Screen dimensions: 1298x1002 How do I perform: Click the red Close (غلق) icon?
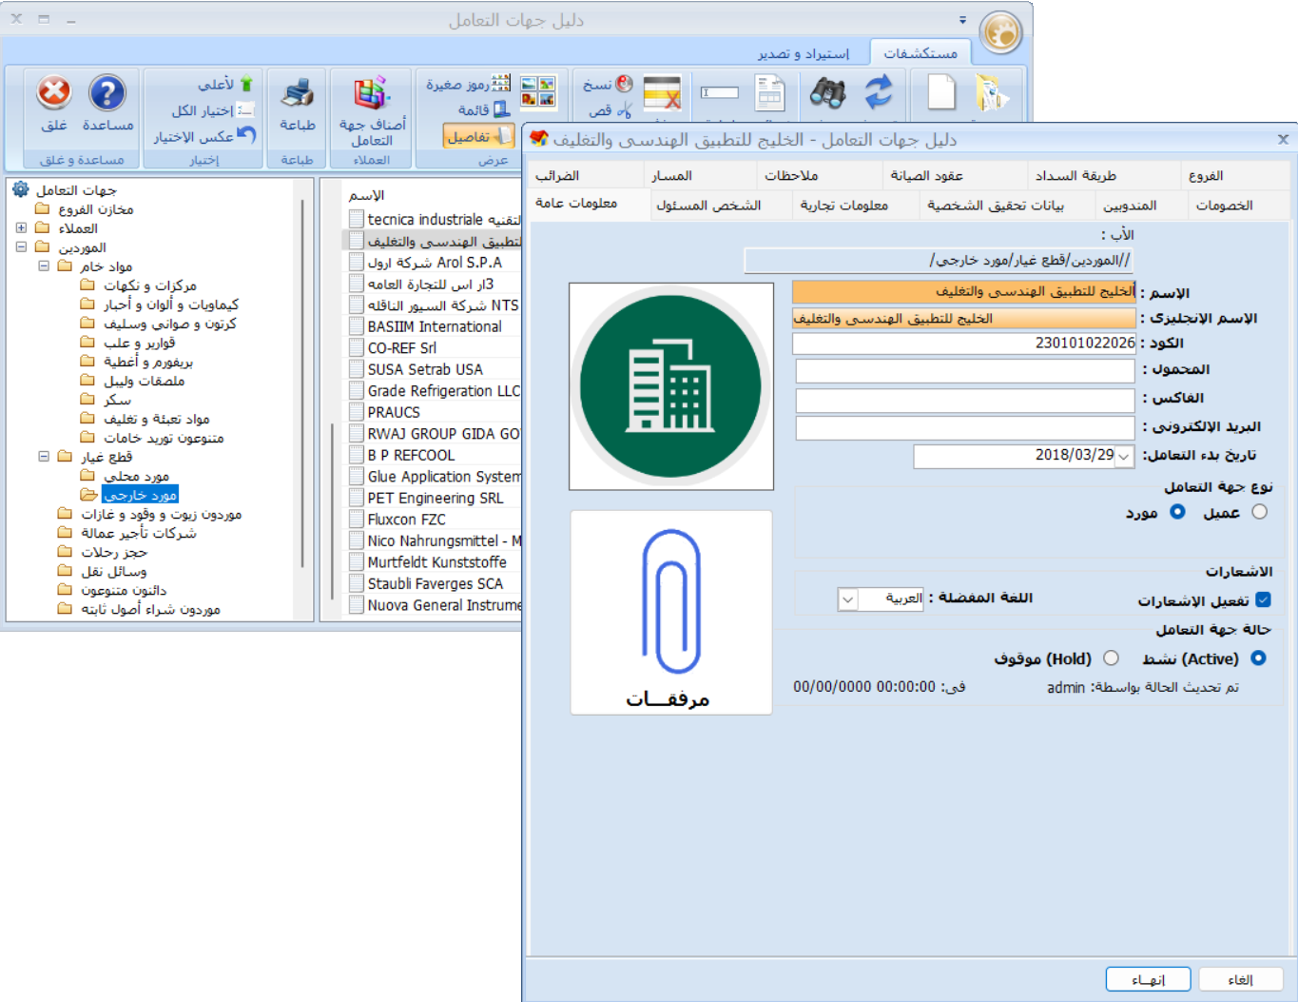(54, 93)
